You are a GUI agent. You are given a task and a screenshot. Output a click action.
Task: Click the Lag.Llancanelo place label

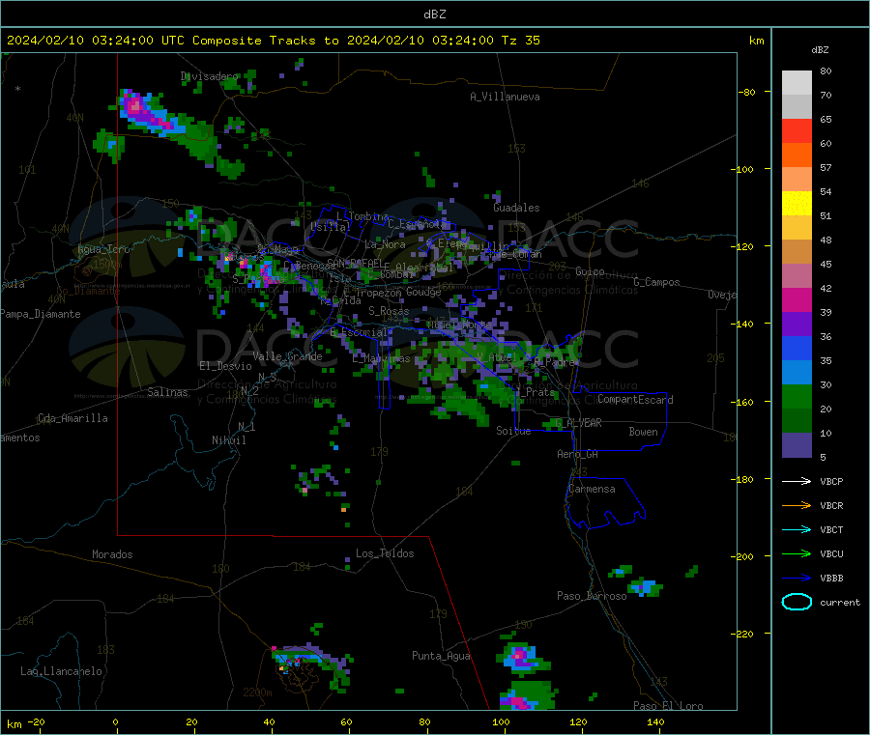coord(61,671)
